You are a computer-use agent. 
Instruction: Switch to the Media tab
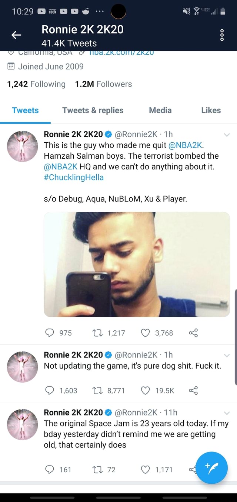coord(160,110)
